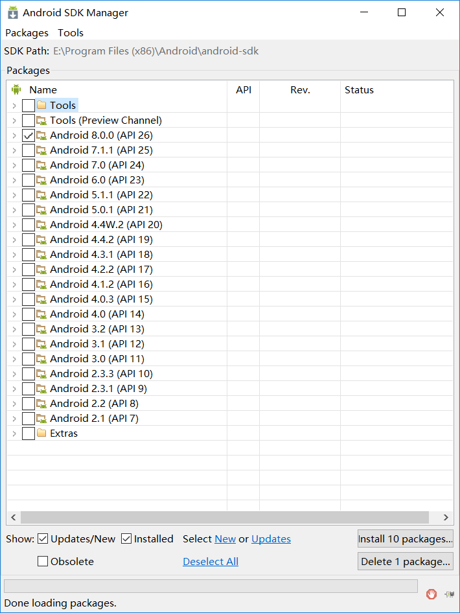The image size is (460, 613).
Task: Click the Install 10 packages button
Action: [406, 538]
